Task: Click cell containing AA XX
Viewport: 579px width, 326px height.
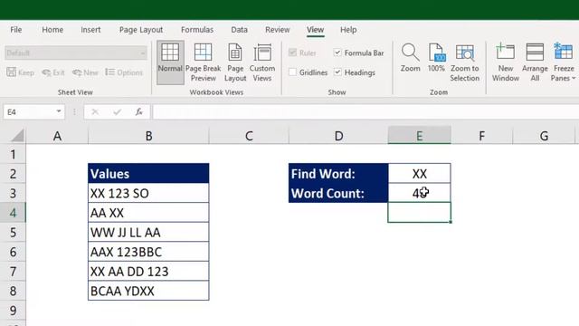Action: coord(148,213)
